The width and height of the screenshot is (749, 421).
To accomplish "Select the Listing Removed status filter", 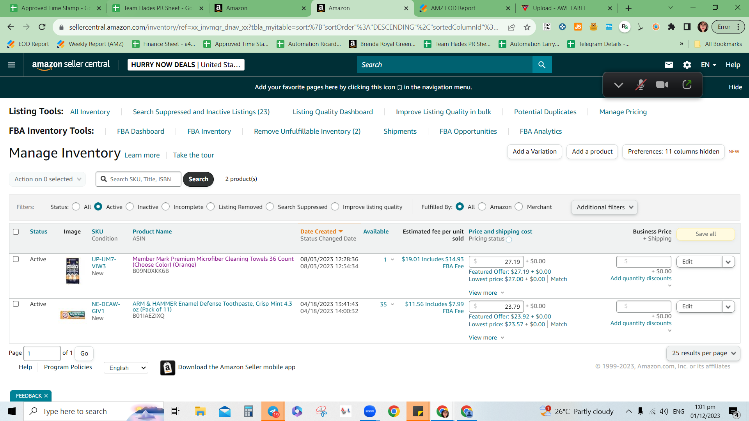I will click(x=211, y=207).
